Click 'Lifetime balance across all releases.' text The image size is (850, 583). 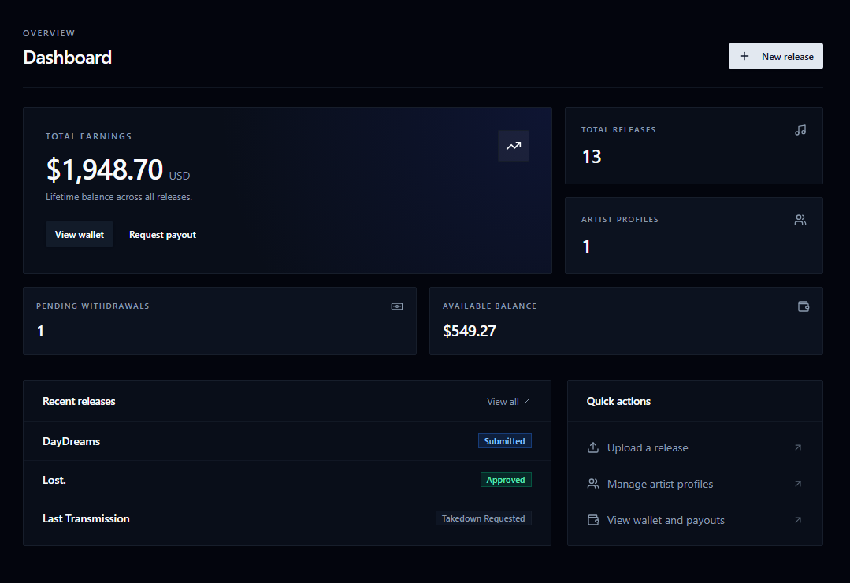click(119, 197)
